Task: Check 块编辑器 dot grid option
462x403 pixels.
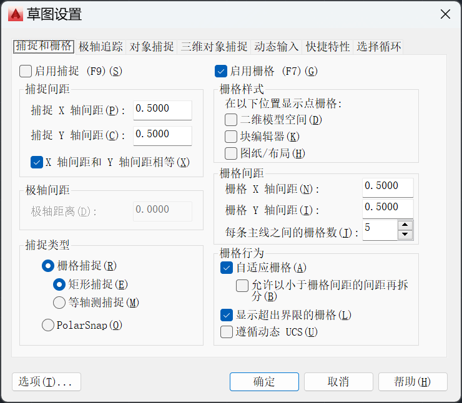Action: [231, 137]
